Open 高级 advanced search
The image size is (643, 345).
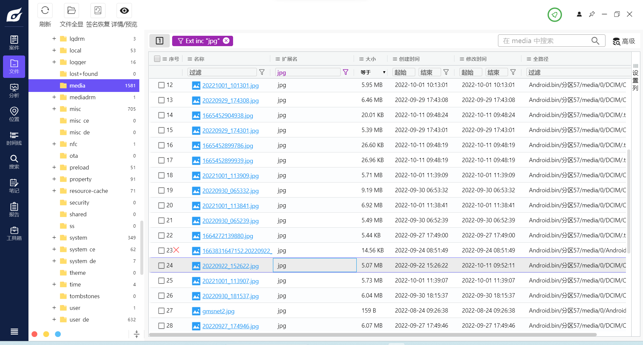624,41
